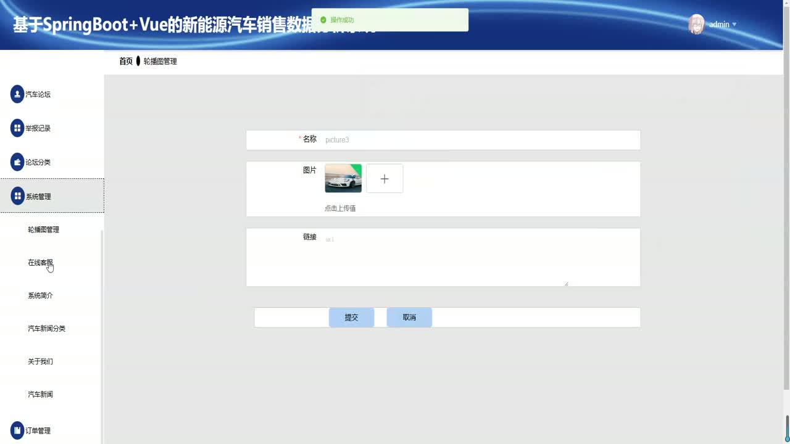Click the 系统管理 grid icon

pos(17,196)
